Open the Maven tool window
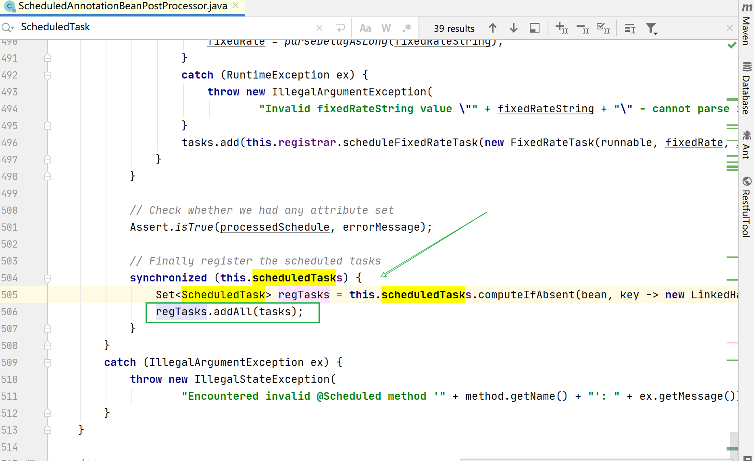 pos(746,25)
